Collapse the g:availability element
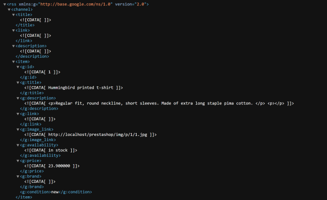Image resolution: width=327 pixels, height=200 pixels. click(18, 145)
